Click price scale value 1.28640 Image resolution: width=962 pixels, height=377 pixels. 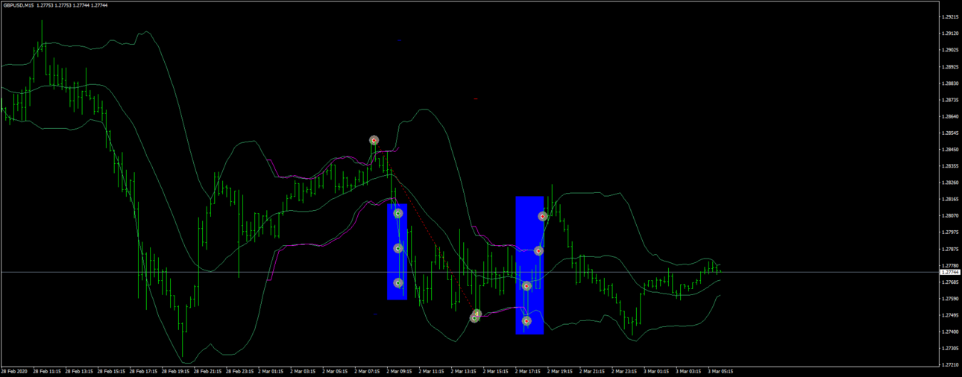950,116
